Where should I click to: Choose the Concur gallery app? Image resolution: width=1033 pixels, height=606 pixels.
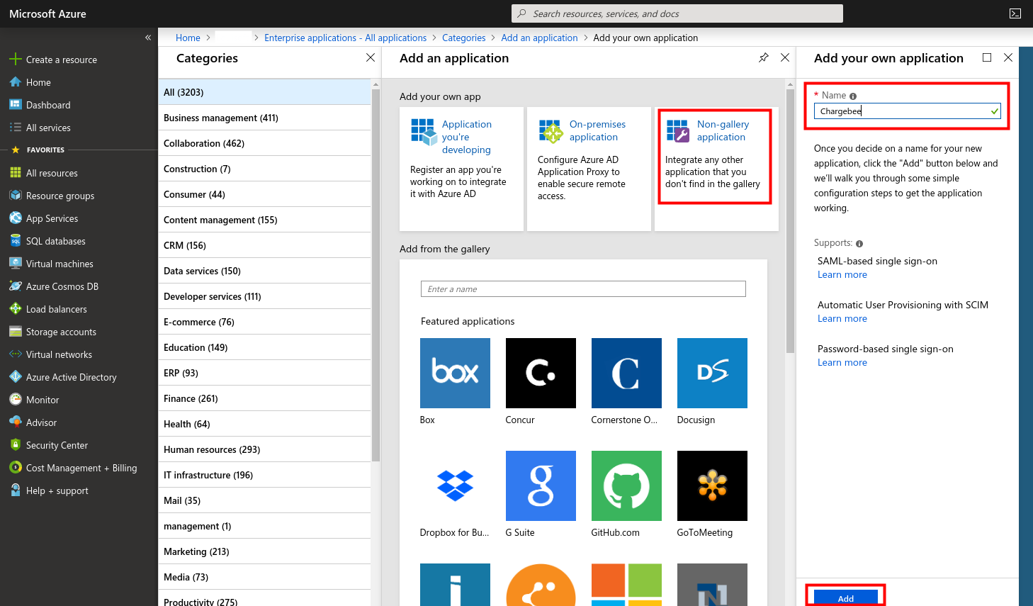[541, 373]
